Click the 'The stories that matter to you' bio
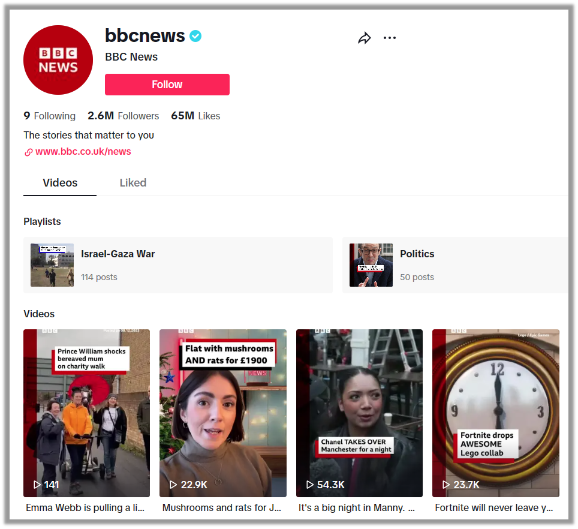The height and width of the screenshot is (529, 578). point(89,136)
